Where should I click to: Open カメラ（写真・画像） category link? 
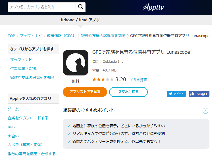[x=25, y=145]
